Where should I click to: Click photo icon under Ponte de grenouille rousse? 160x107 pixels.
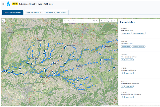pyautogui.click(x=122, y=73)
